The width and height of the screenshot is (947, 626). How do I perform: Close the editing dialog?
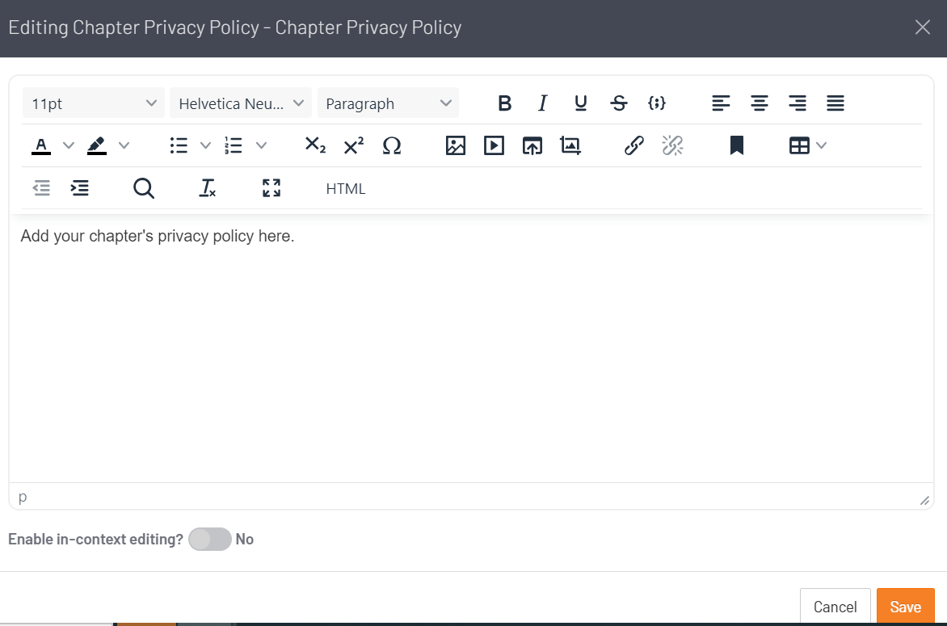[x=922, y=27]
